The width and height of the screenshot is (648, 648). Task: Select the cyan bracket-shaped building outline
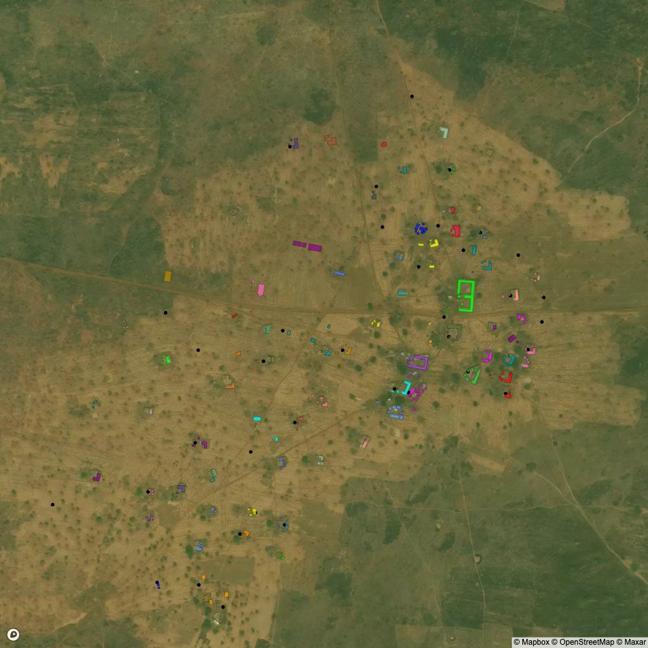coord(406,388)
